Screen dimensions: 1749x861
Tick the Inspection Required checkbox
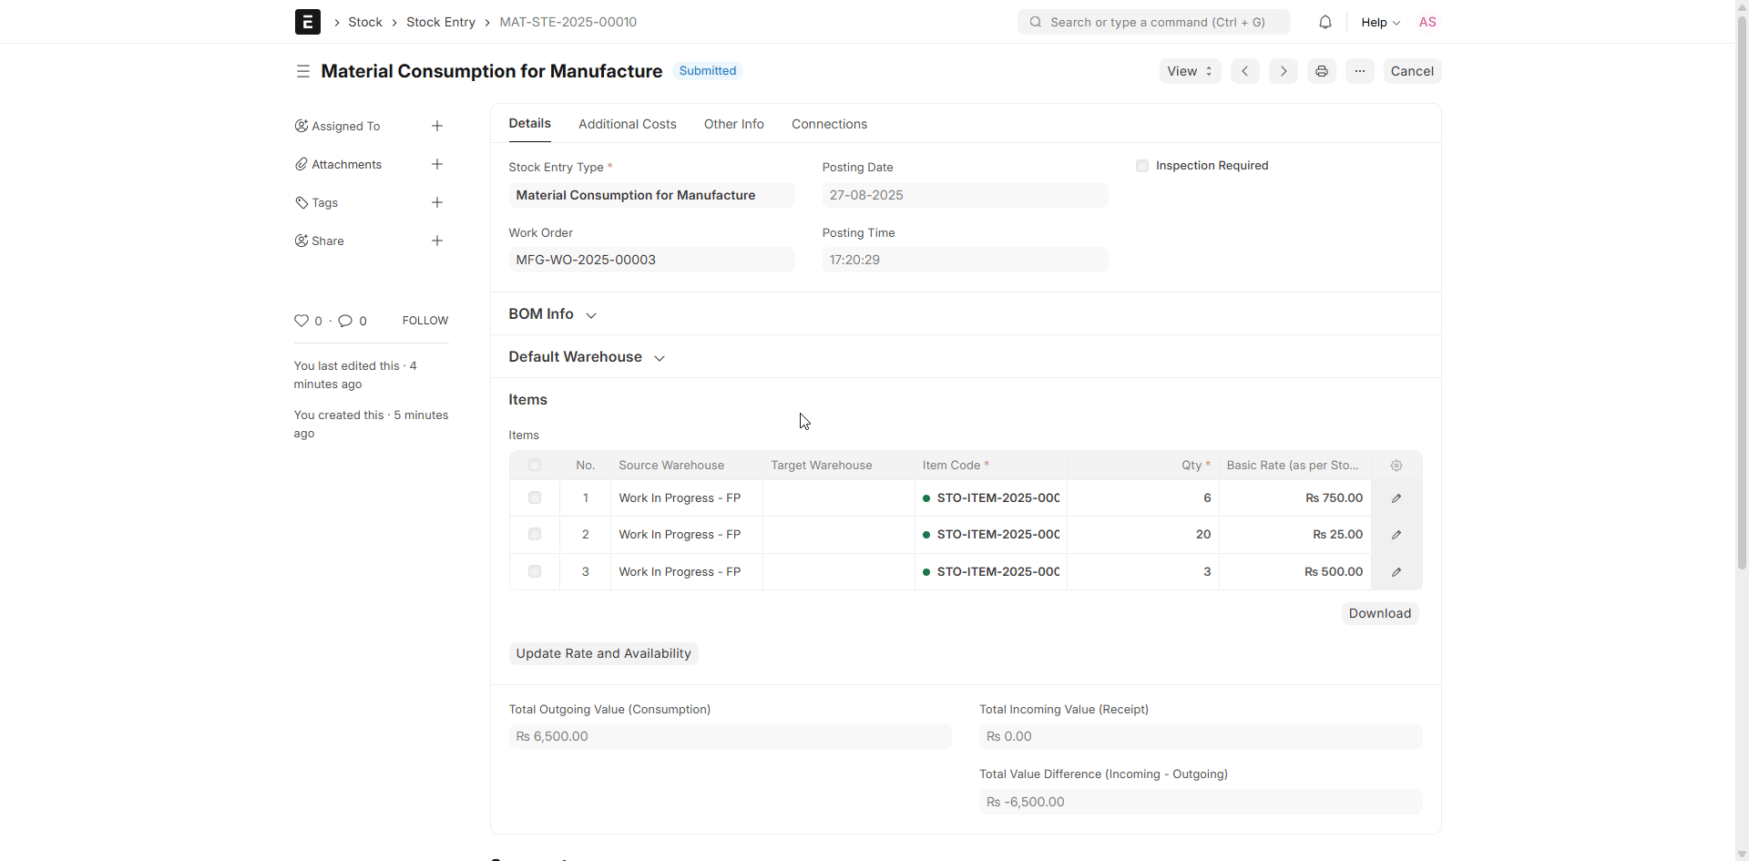point(1142,166)
